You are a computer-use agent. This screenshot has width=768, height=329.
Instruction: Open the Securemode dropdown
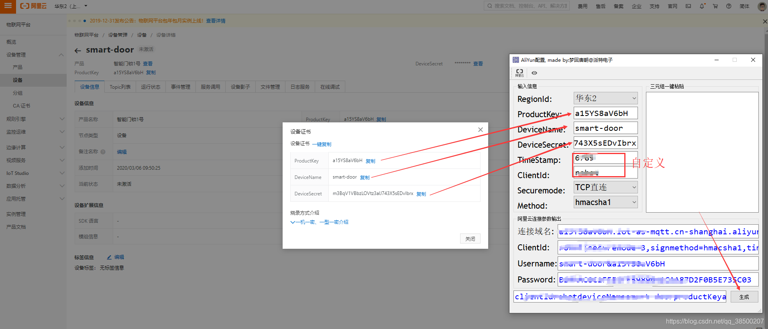tap(605, 187)
